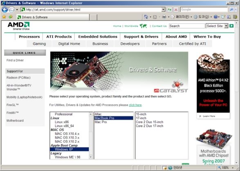Open the Find a Driver quick link
The width and height of the screenshot is (240, 171).
[x=15, y=60]
